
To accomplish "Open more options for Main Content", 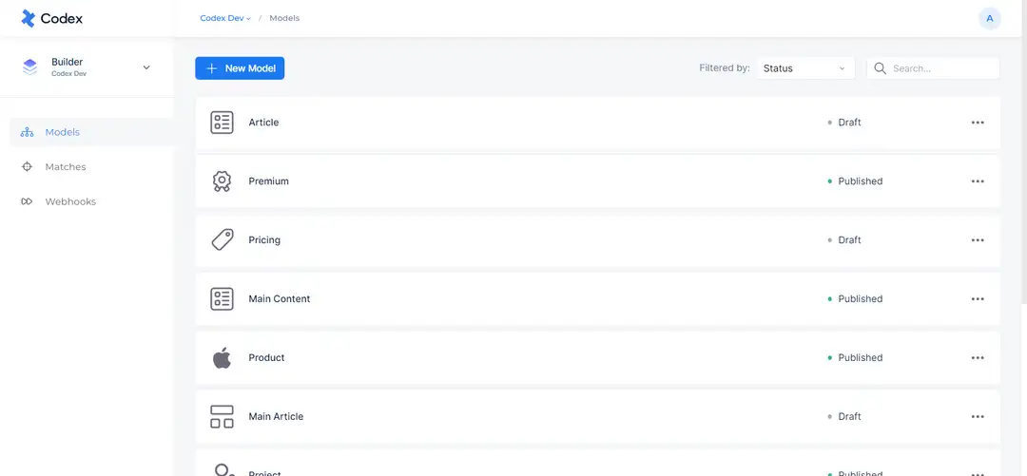I will pos(978,299).
